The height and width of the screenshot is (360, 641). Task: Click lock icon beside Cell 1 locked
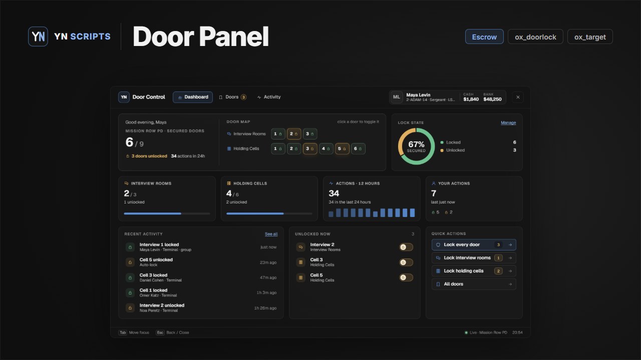pos(130,292)
